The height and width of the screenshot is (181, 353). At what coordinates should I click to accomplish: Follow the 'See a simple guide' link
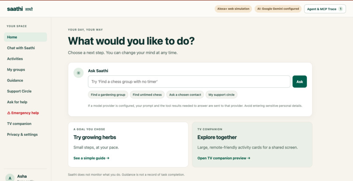tap(92, 158)
